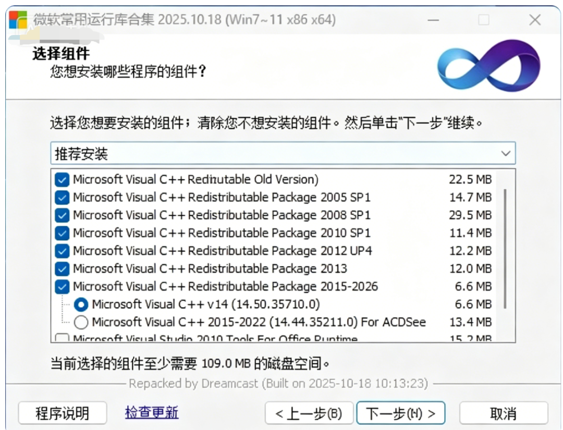This screenshot has height=430, width=563.
Task: Click the 检查更新 check update link
Action: (x=152, y=412)
